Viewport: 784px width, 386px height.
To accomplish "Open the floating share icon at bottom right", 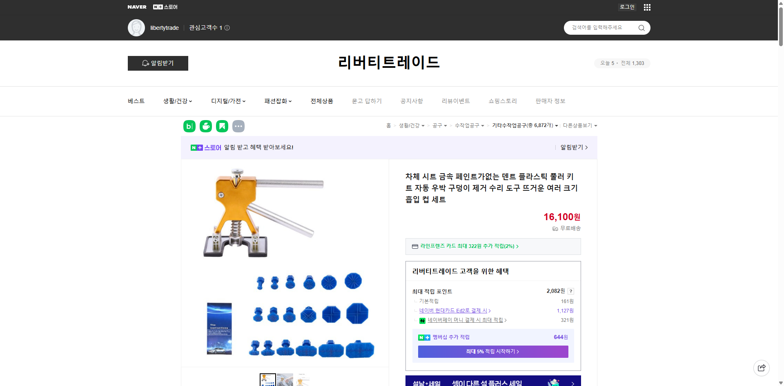I will pos(762,368).
